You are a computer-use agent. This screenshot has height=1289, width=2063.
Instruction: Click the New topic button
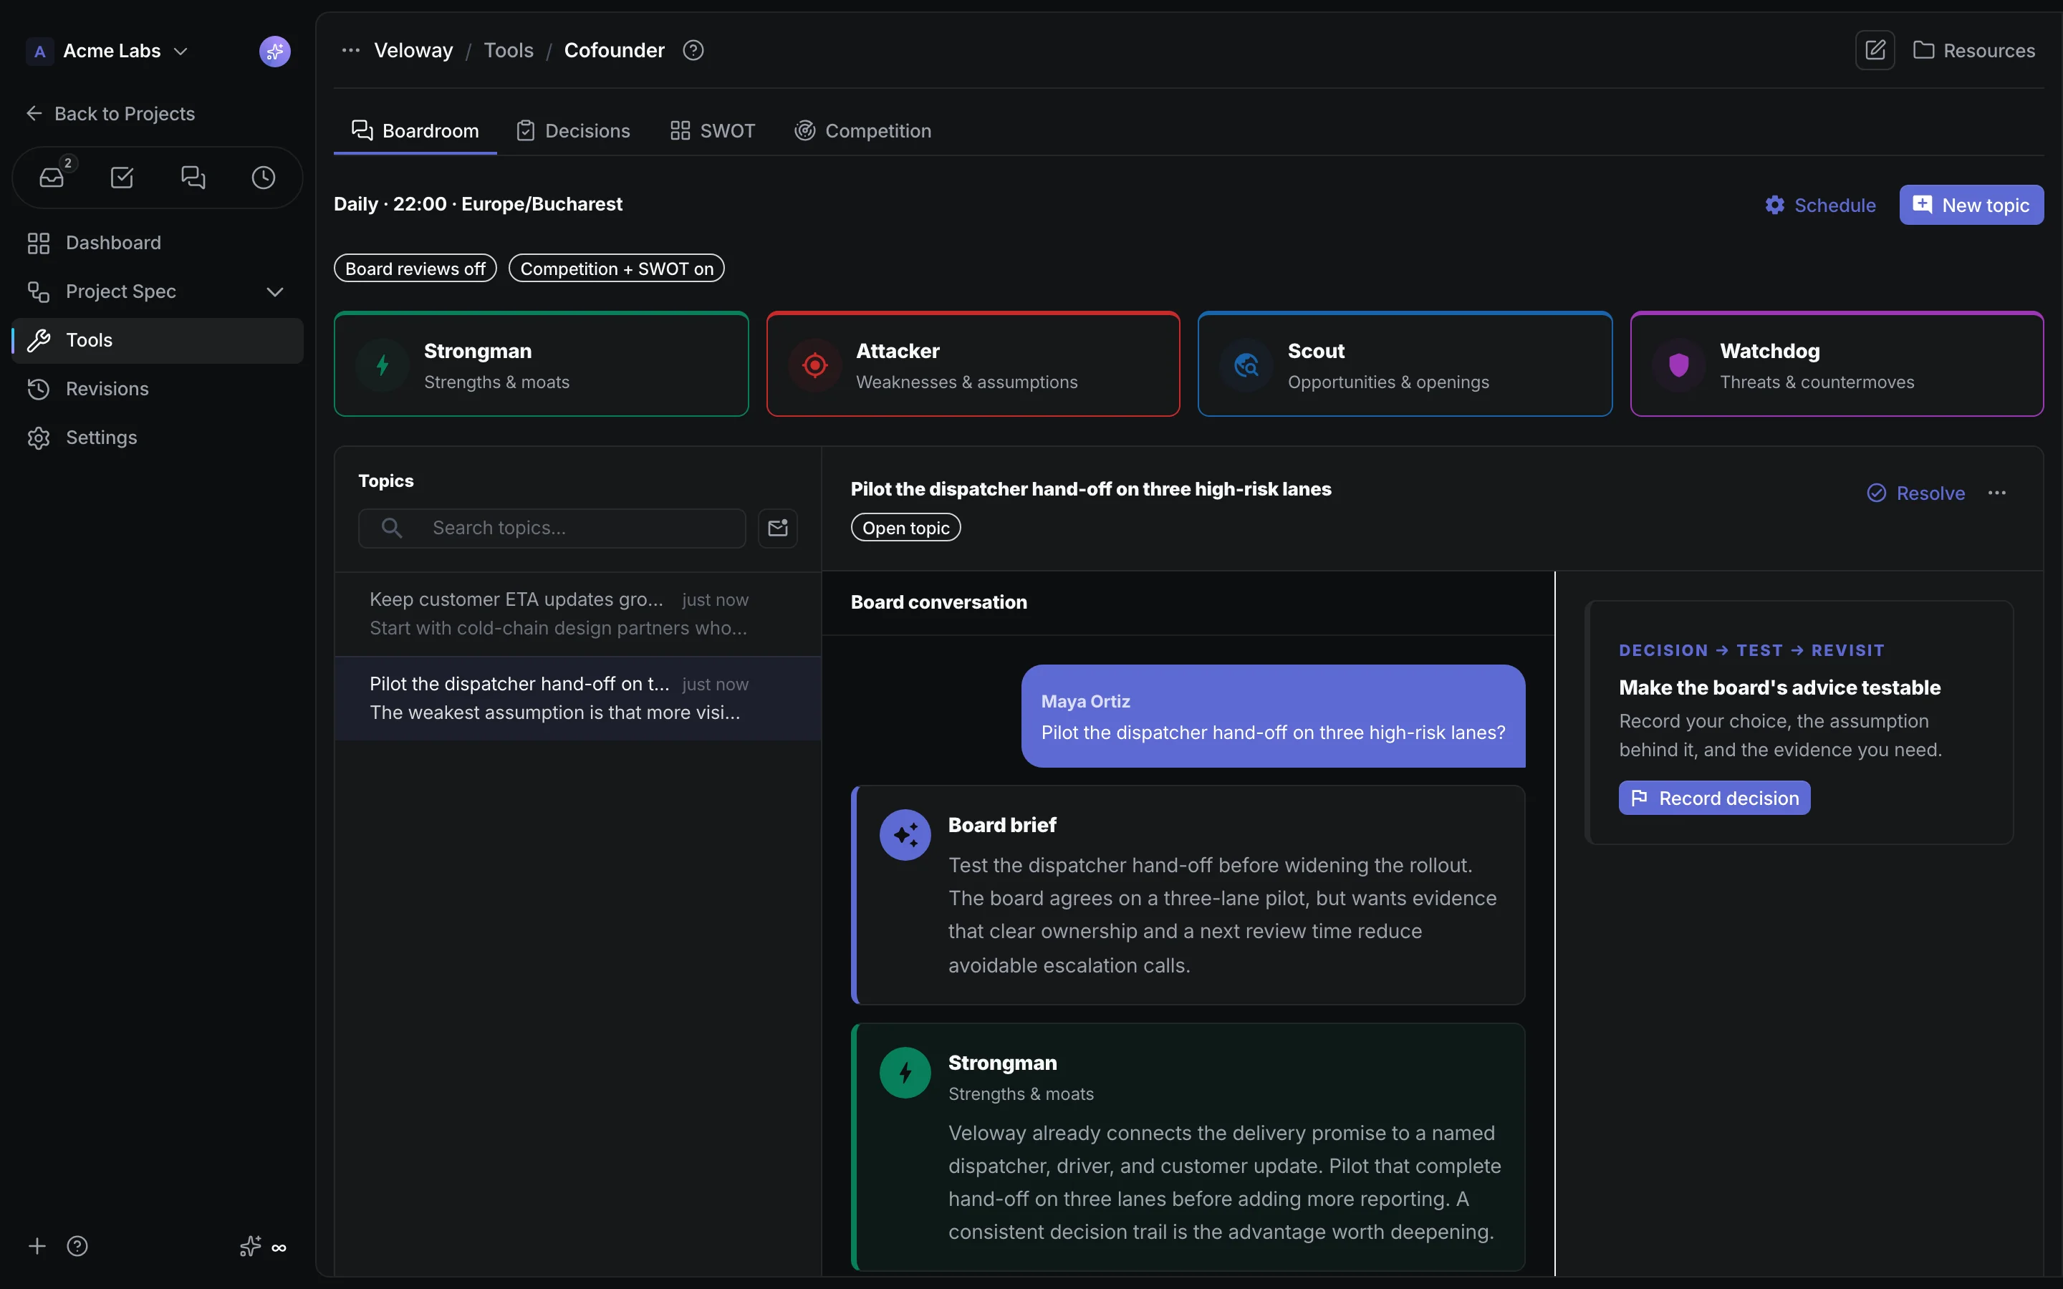click(1971, 205)
